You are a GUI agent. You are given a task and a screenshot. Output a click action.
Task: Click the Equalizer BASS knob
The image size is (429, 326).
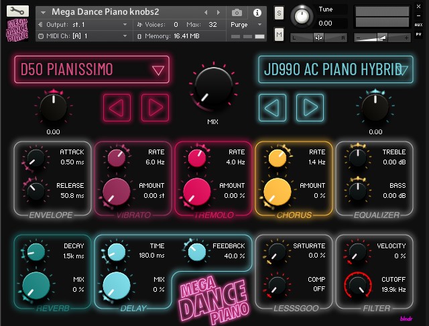pyautogui.click(x=358, y=191)
